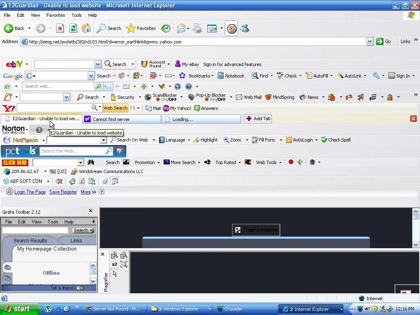Open the Login The Page link
Screen dimensions: 420x315
(30, 192)
